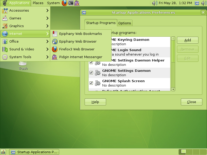Click the Remove button
The height and width of the screenshot is (155, 207).
tap(188, 49)
